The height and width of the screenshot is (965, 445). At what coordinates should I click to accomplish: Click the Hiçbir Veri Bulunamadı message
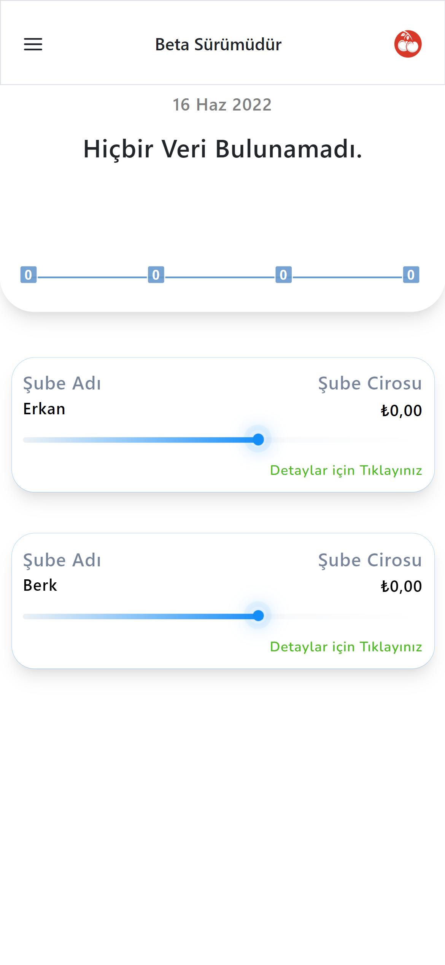pyautogui.click(x=222, y=149)
